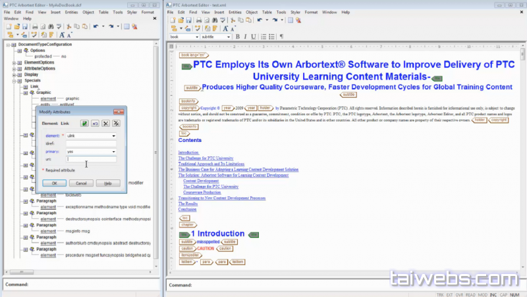
Task: Click the Open folder icon in left window toolbar
Action: 17,27
